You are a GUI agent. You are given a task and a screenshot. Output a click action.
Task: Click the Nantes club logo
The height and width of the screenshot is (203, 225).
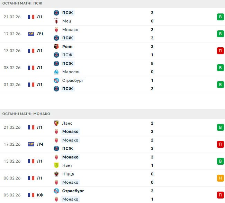click(56, 165)
